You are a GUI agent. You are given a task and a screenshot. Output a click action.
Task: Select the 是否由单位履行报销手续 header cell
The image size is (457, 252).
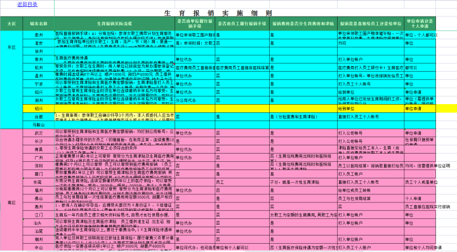click(x=195, y=23)
